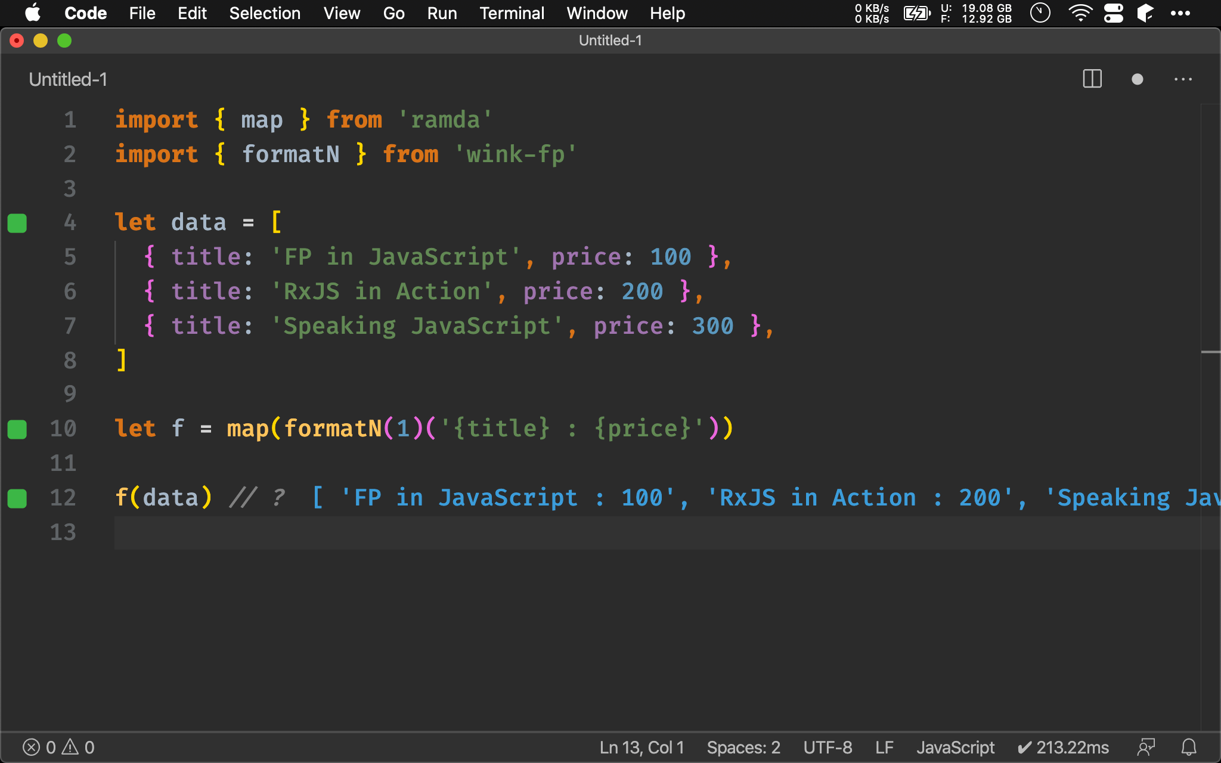
Task: Open the View menu
Action: [x=342, y=13]
